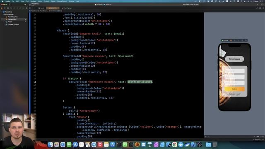Switch to the PizzaShopApp editor tab

[67, 8]
